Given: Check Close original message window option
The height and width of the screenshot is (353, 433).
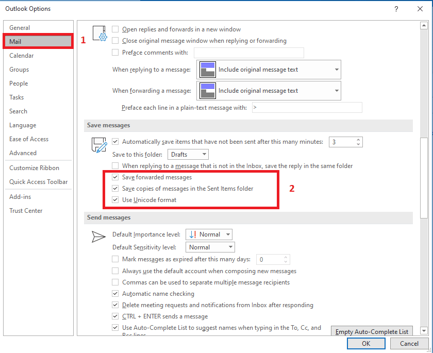Looking at the screenshot, I should click(x=115, y=41).
